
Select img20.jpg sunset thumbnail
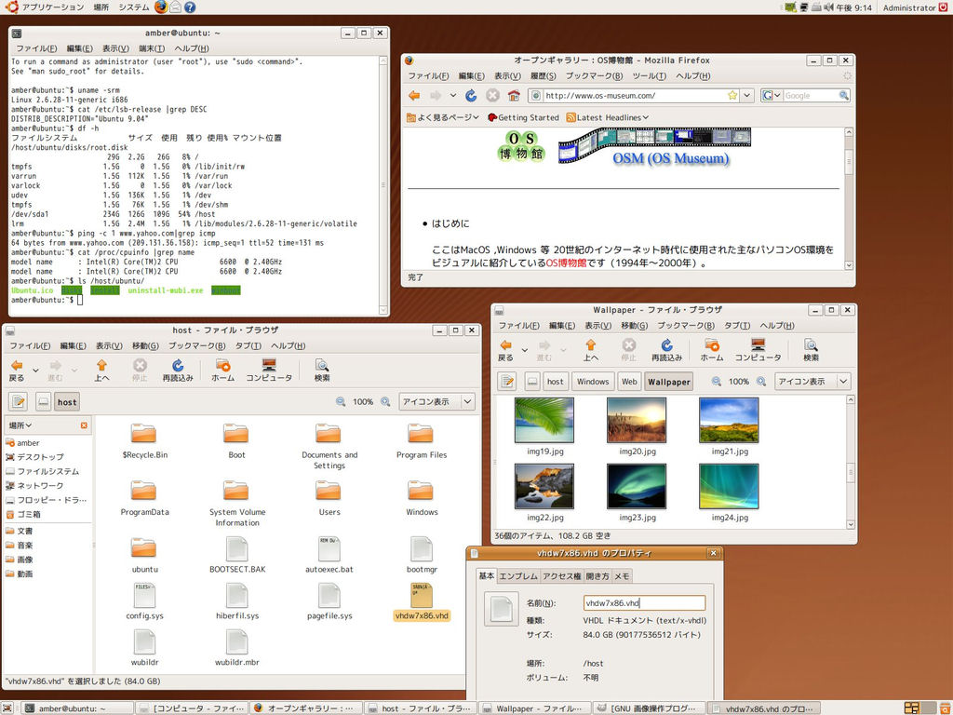click(x=637, y=420)
